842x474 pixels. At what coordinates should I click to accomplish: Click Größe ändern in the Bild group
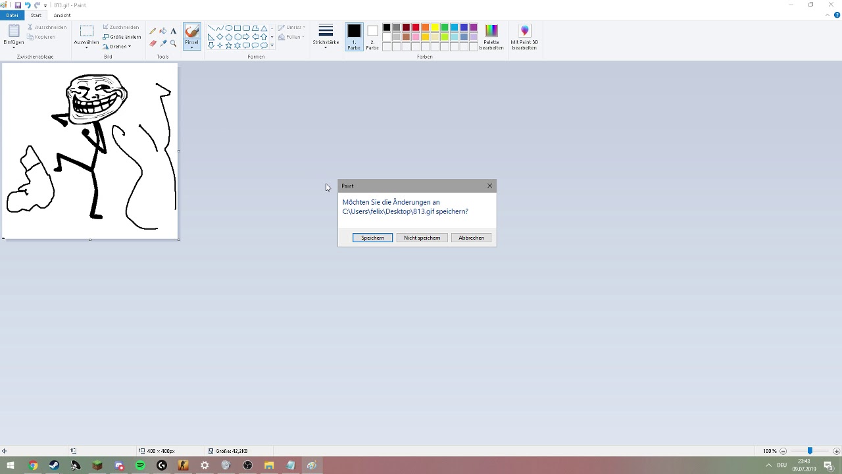point(122,37)
